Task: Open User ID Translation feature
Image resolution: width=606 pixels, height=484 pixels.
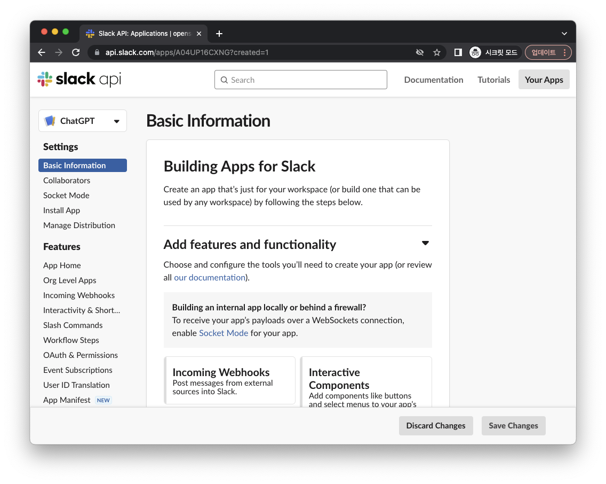Action: 76,385
